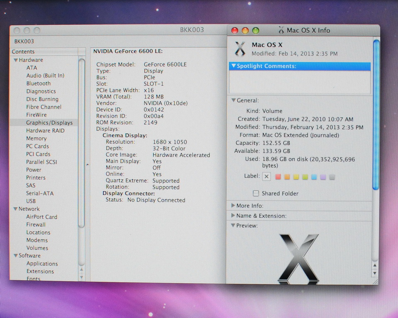Select SAS in the sidebar
Screen dimensions: 398x318
[30, 185]
